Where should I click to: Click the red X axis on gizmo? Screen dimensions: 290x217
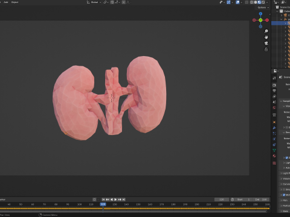pyautogui.click(x=267, y=20)
